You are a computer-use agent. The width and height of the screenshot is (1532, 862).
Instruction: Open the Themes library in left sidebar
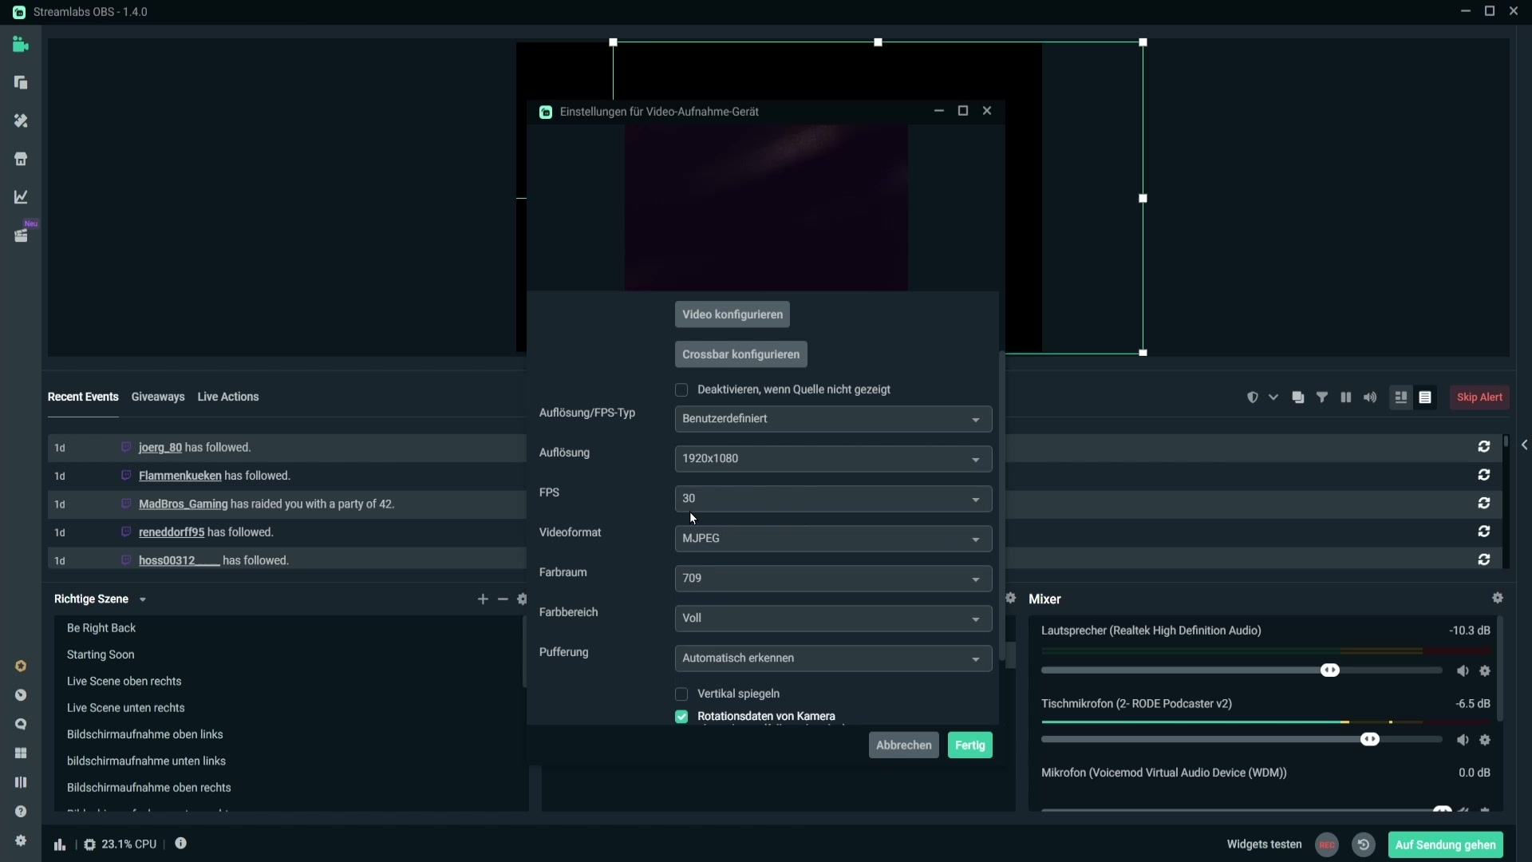click(21, 121)
